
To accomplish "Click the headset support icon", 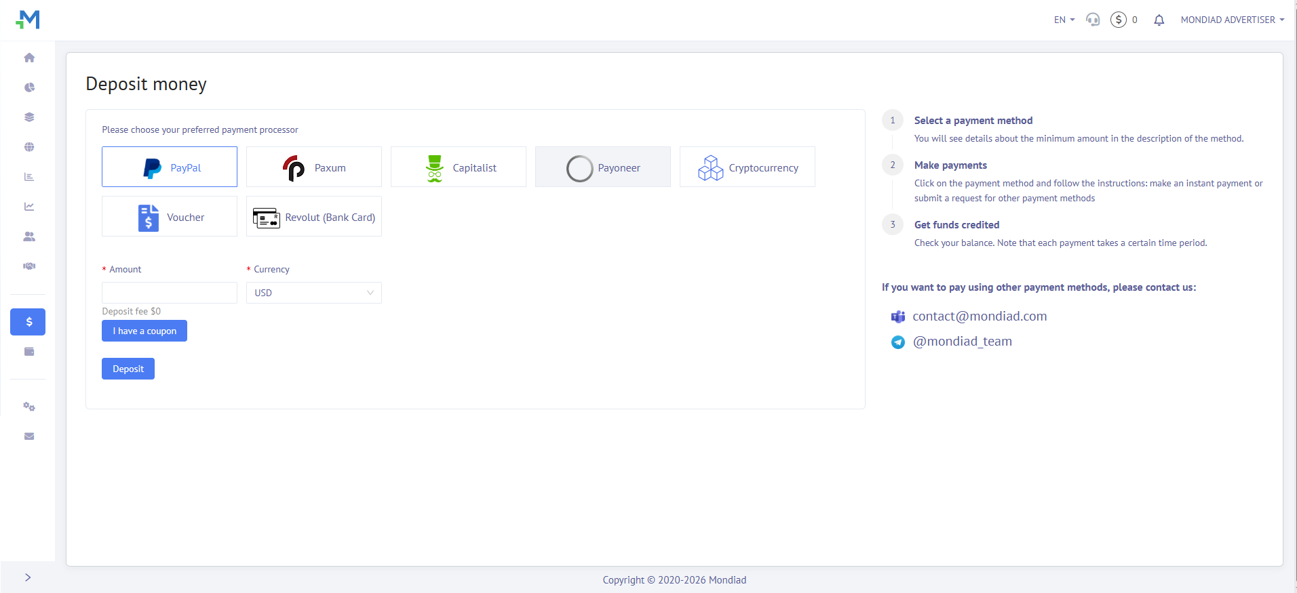I will click(x=1093, y=20).
